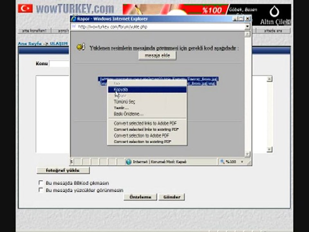The width and height of the screenshot is (309, 232).
Task: Click the Internet zone globe icon
Action: tap(129, 162)
